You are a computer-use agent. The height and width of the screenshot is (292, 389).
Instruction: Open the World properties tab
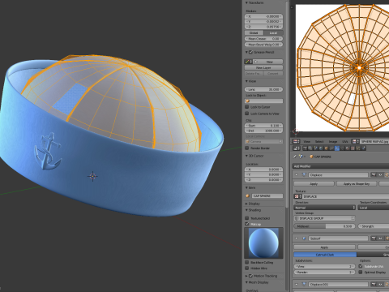321,148
